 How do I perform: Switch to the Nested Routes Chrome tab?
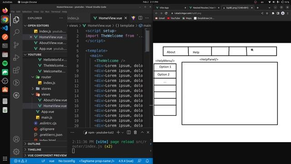[x=205, y=8]
